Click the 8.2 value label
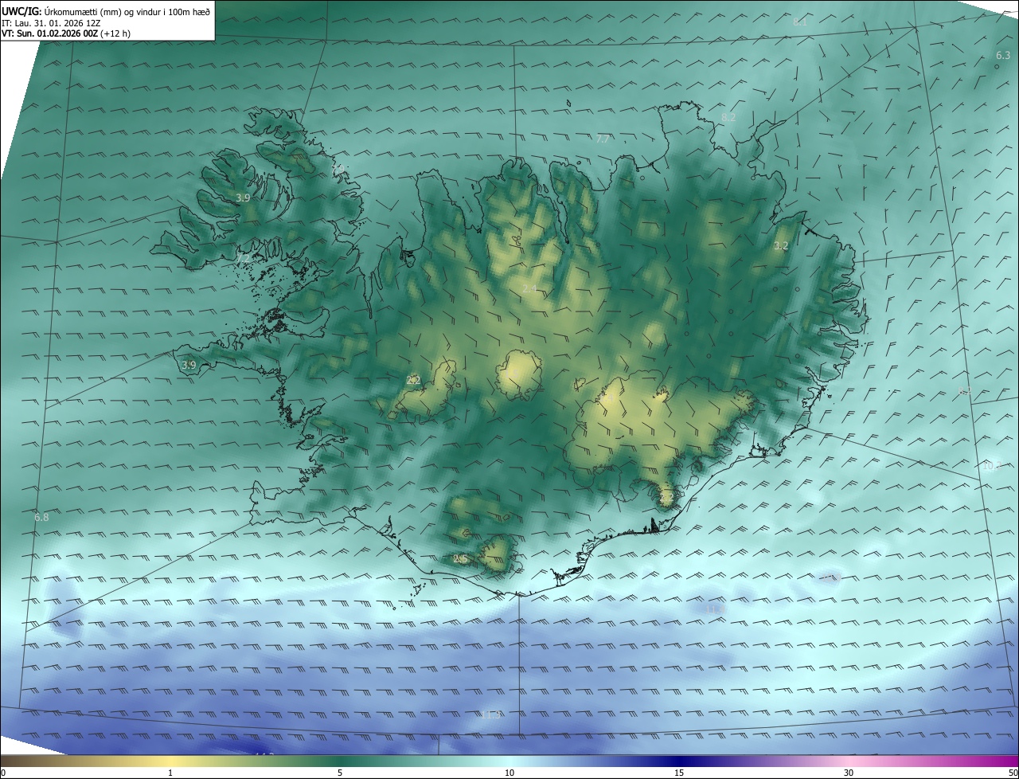 tap(728, 117)
